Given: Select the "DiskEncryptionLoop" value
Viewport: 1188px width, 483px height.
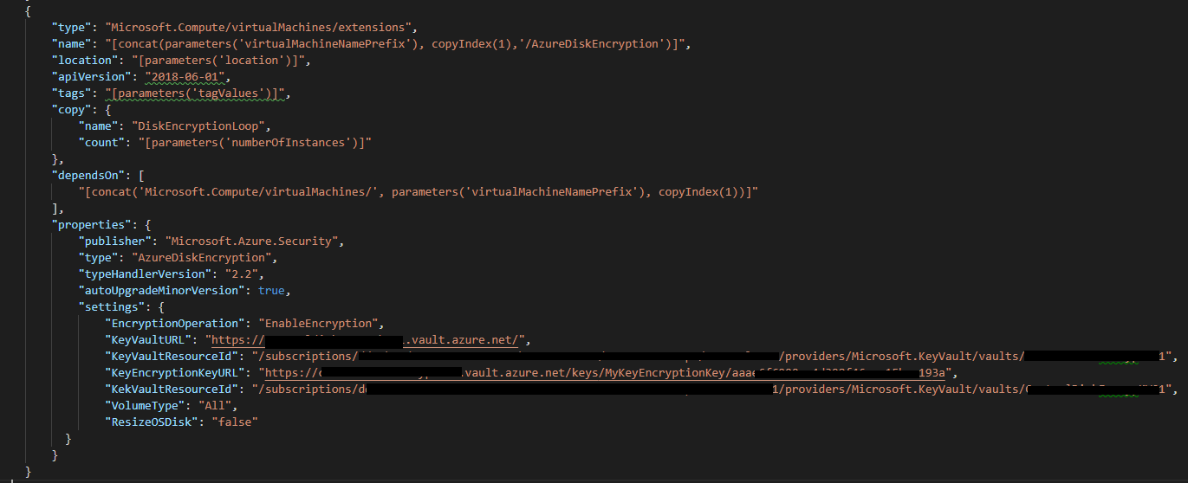Looking at the screenshot, I should 200,126.
